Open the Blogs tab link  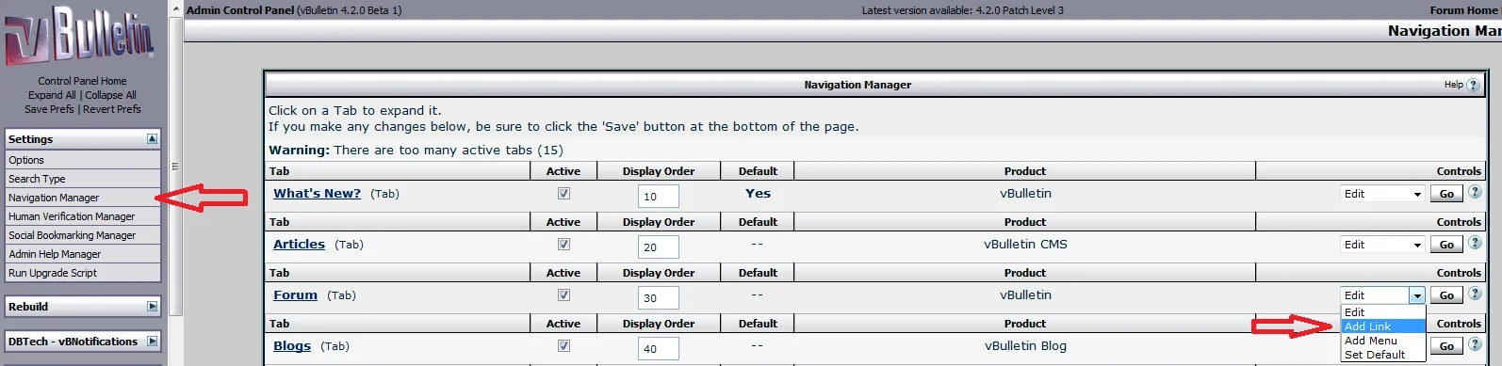292,346
